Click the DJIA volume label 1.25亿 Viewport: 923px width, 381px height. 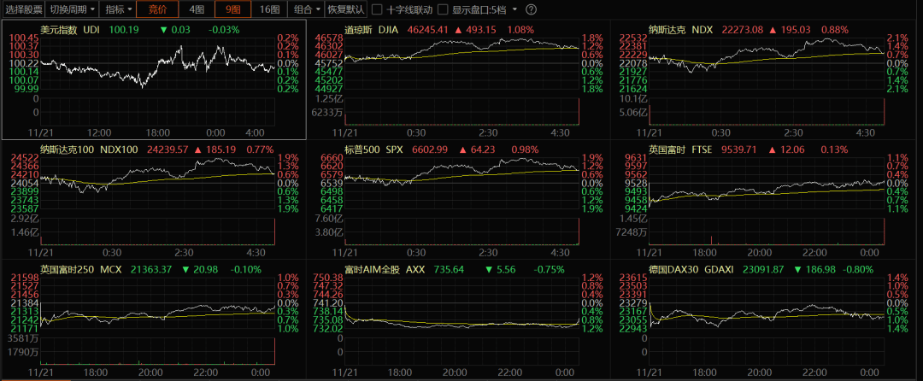[328, 98]
